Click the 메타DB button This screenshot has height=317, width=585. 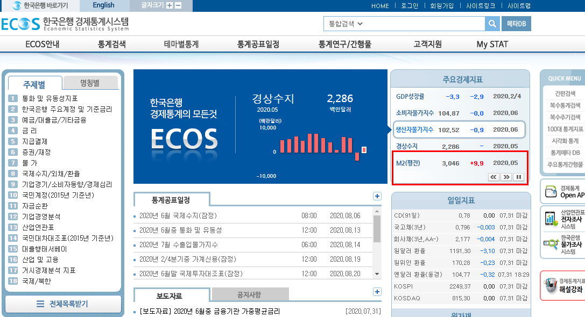(x=516, y=24)
